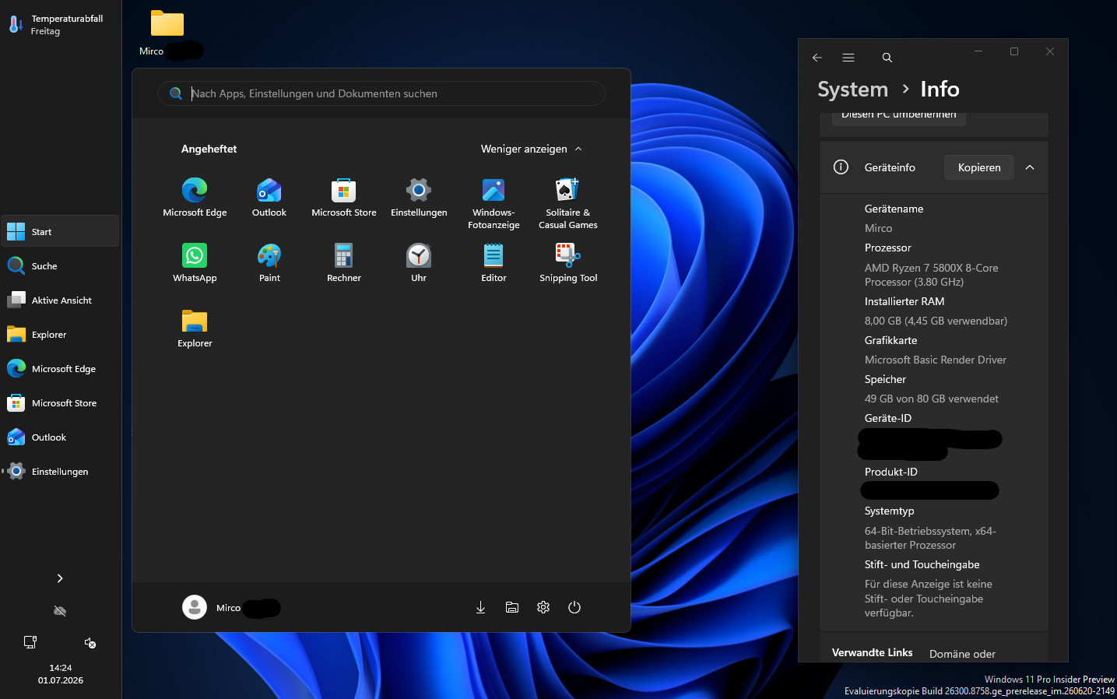Open Explorer from the taskbar
Screen dimensions: 1117x699
60,335
